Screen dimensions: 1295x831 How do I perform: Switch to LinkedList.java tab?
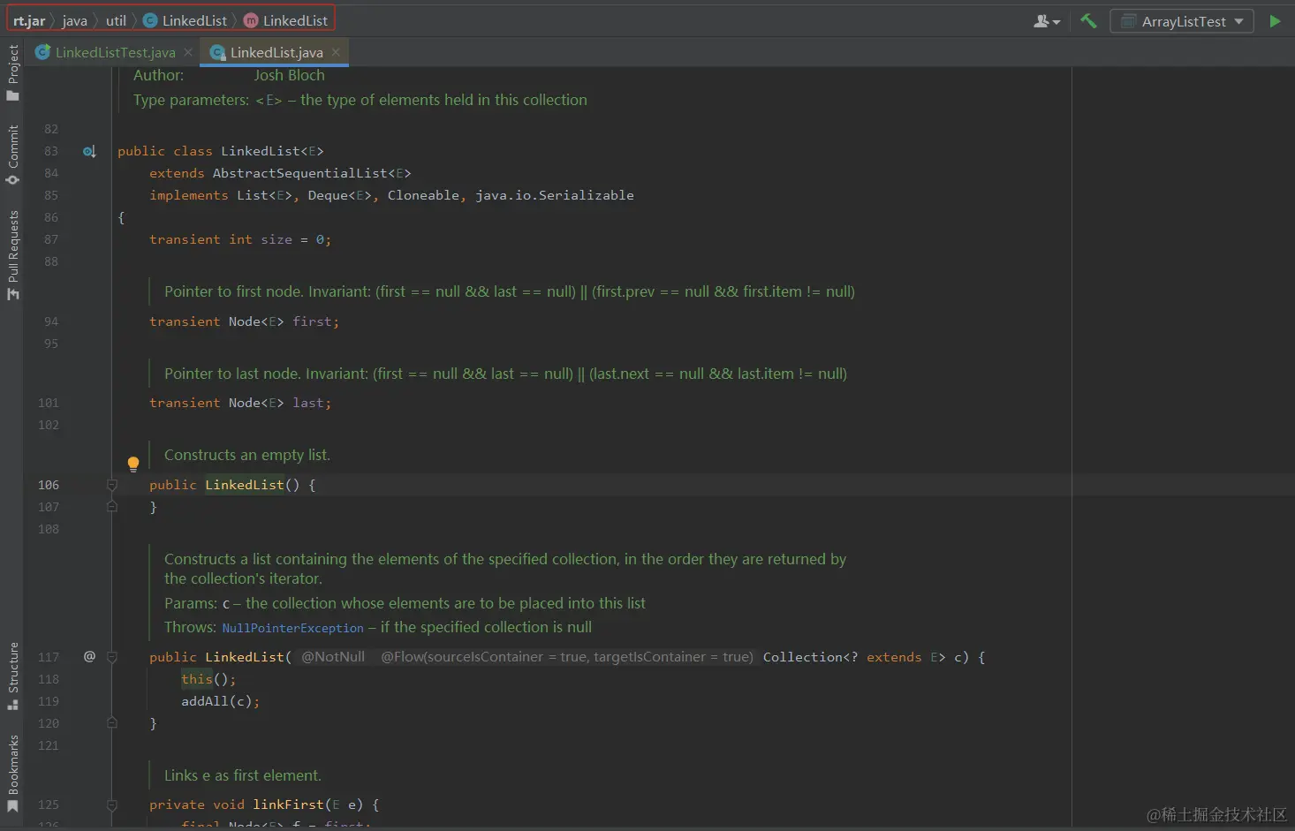276,53
